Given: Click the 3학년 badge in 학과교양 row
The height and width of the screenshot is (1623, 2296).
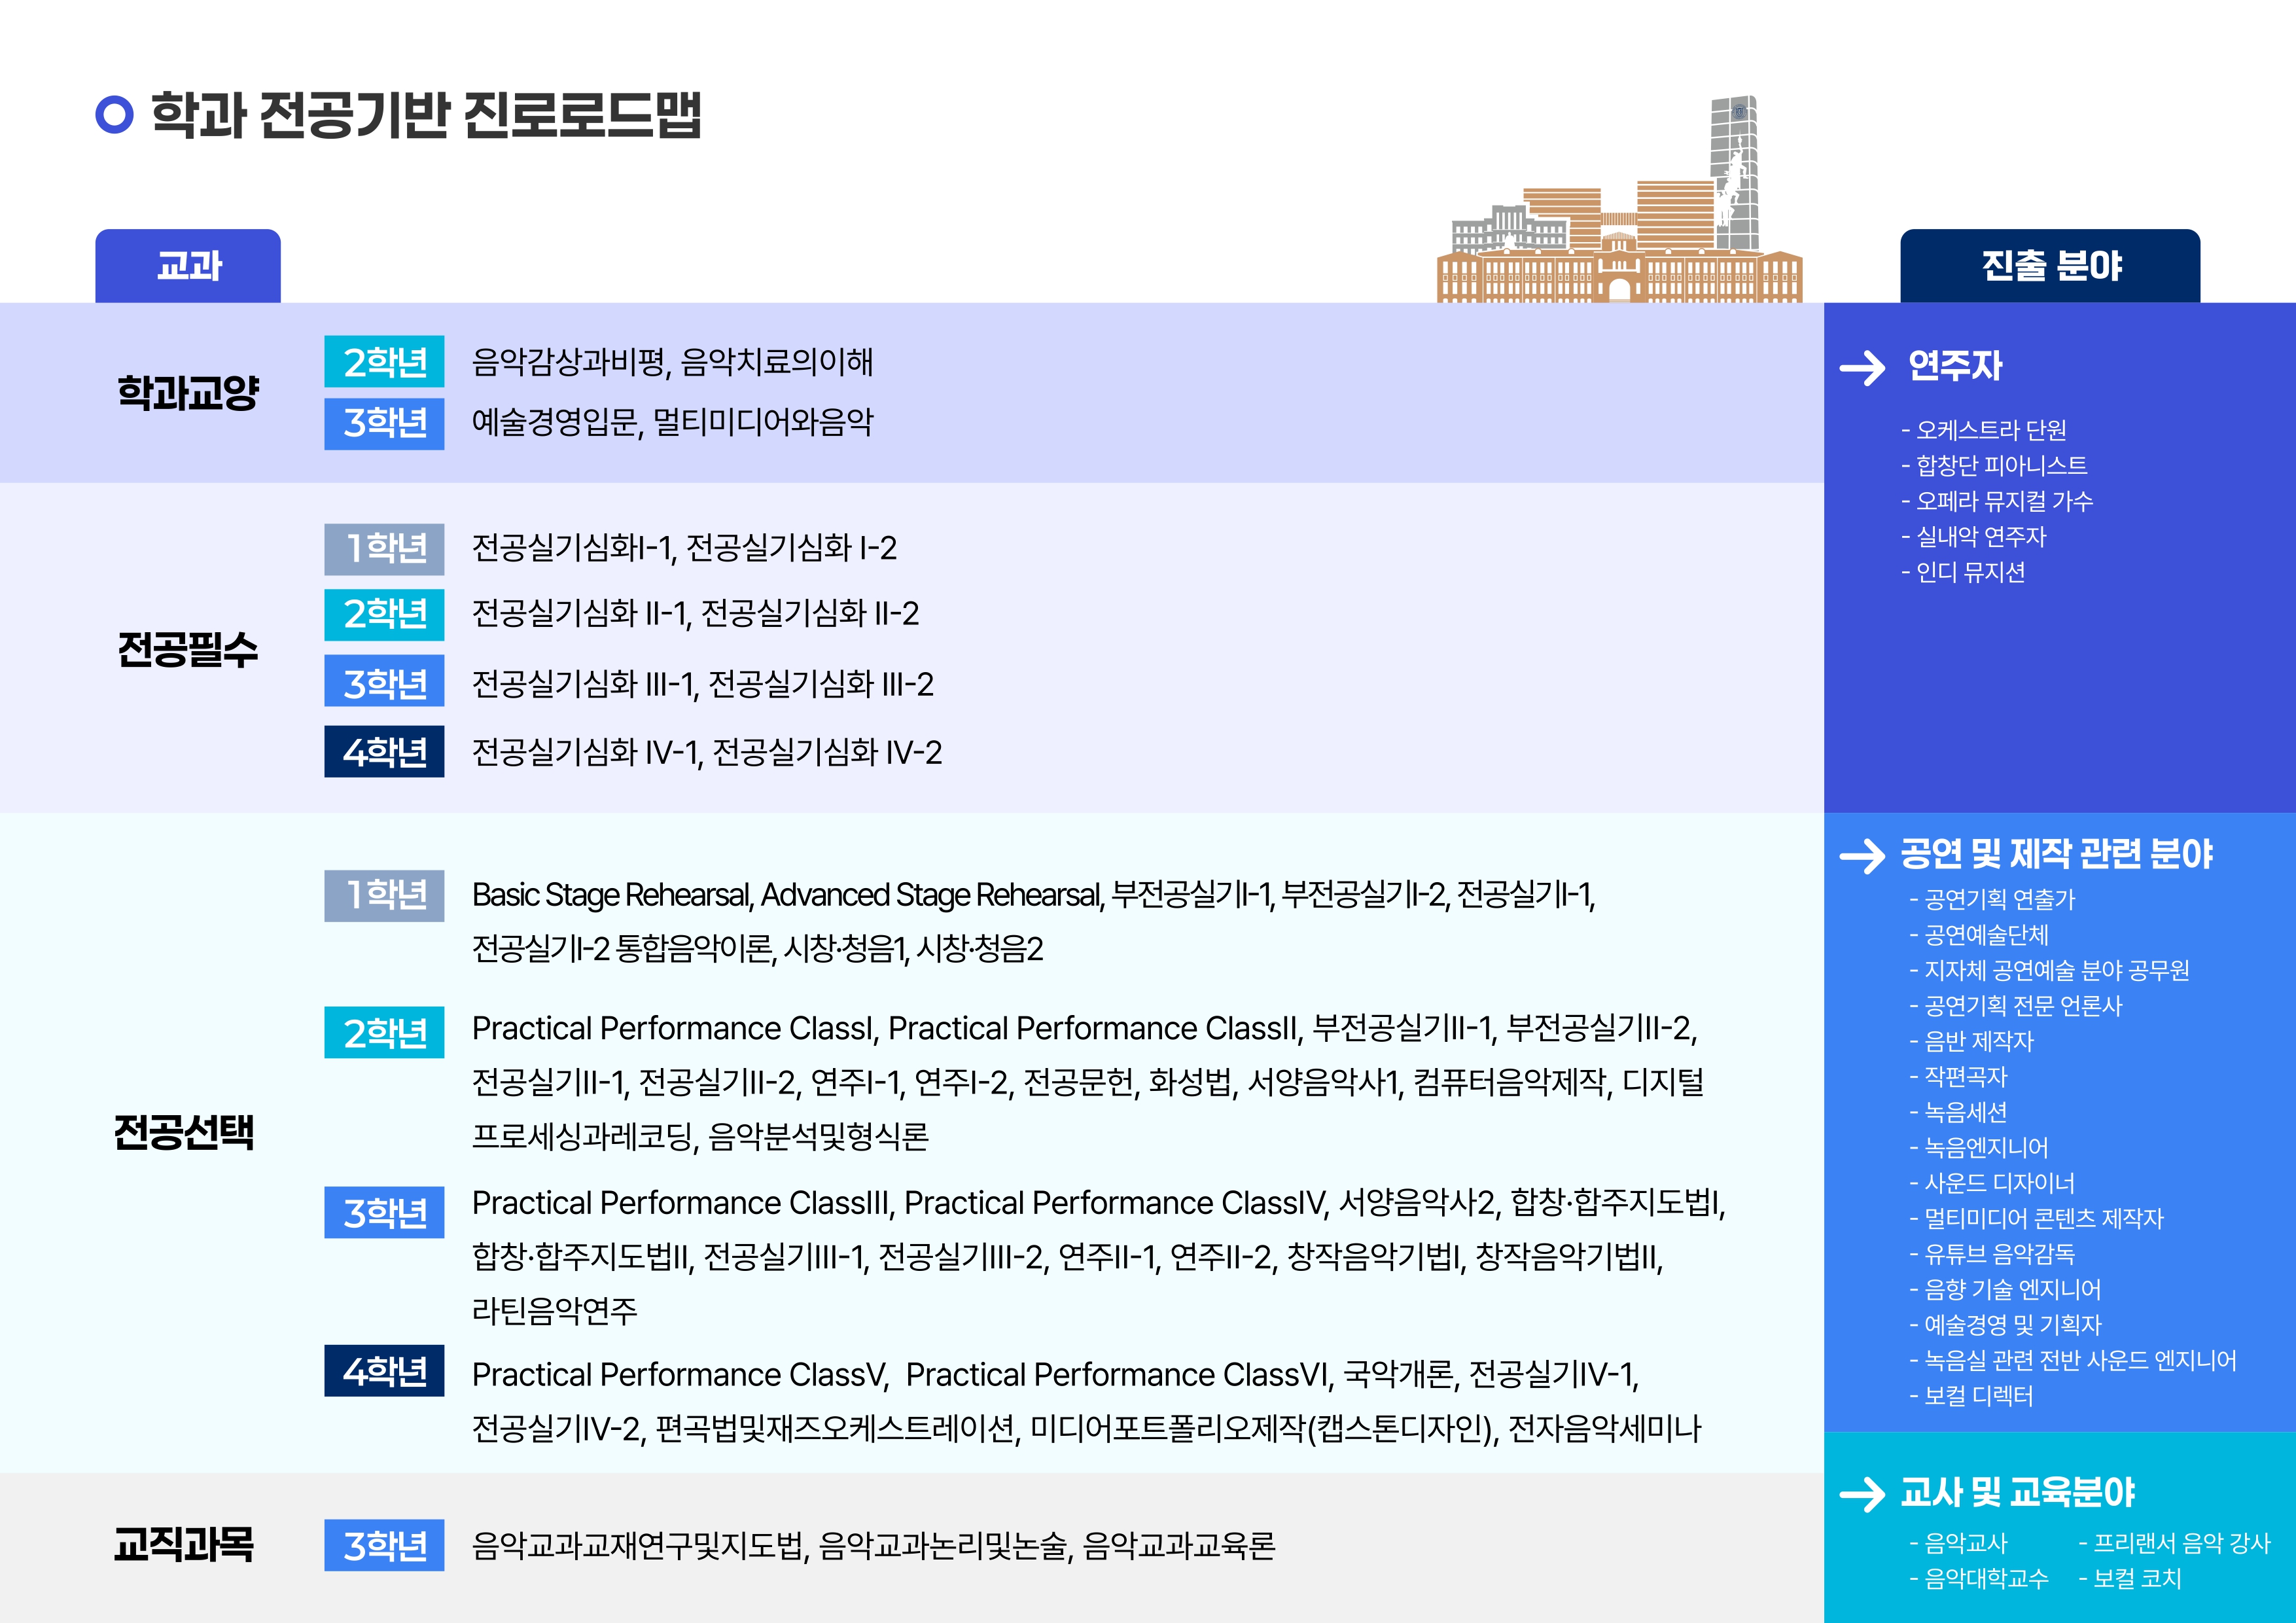Looking at the screenshot, I should point(384,423).
